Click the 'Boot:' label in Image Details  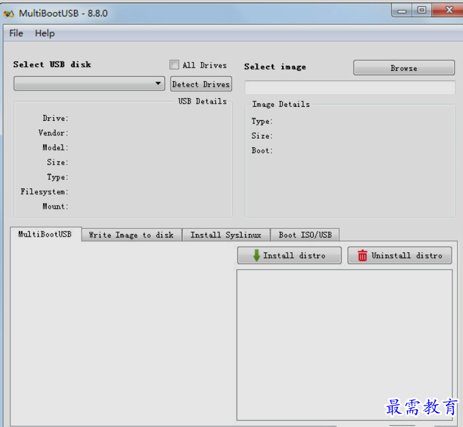tap(262, 151)
